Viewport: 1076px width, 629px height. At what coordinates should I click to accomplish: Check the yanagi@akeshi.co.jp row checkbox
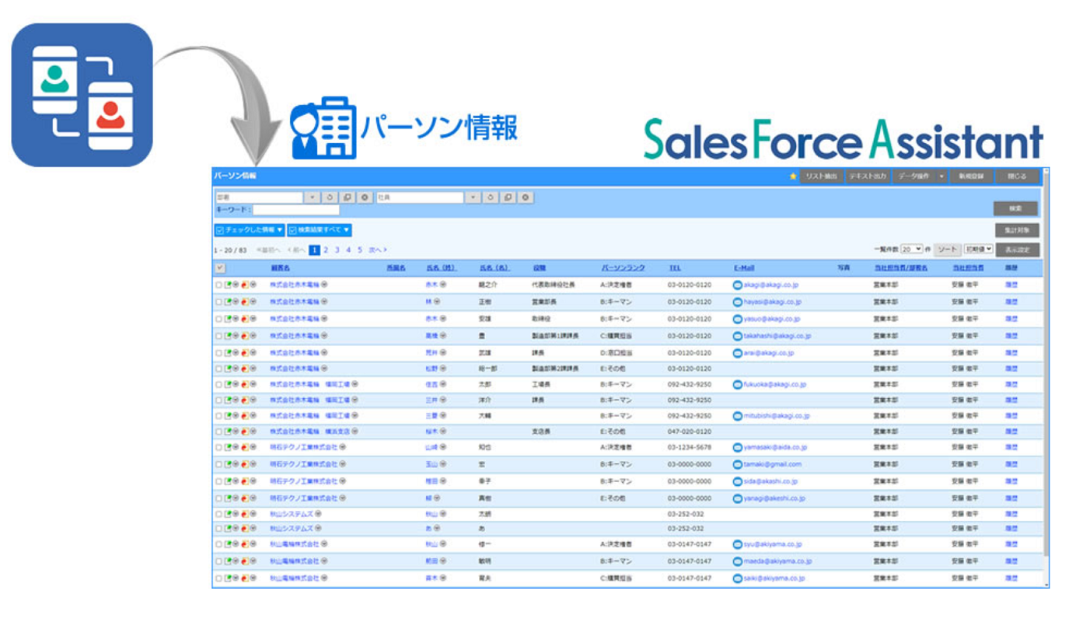click(x=219, y=498)
